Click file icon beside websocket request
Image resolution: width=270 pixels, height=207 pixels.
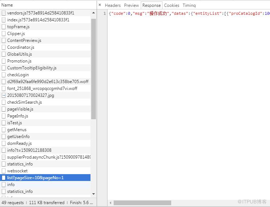(x=4, y=171)
